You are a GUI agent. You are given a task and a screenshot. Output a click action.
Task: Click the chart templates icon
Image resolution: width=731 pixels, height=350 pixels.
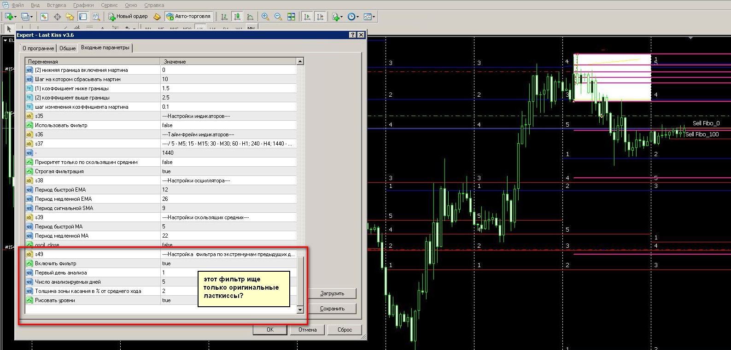pos(367,17)
